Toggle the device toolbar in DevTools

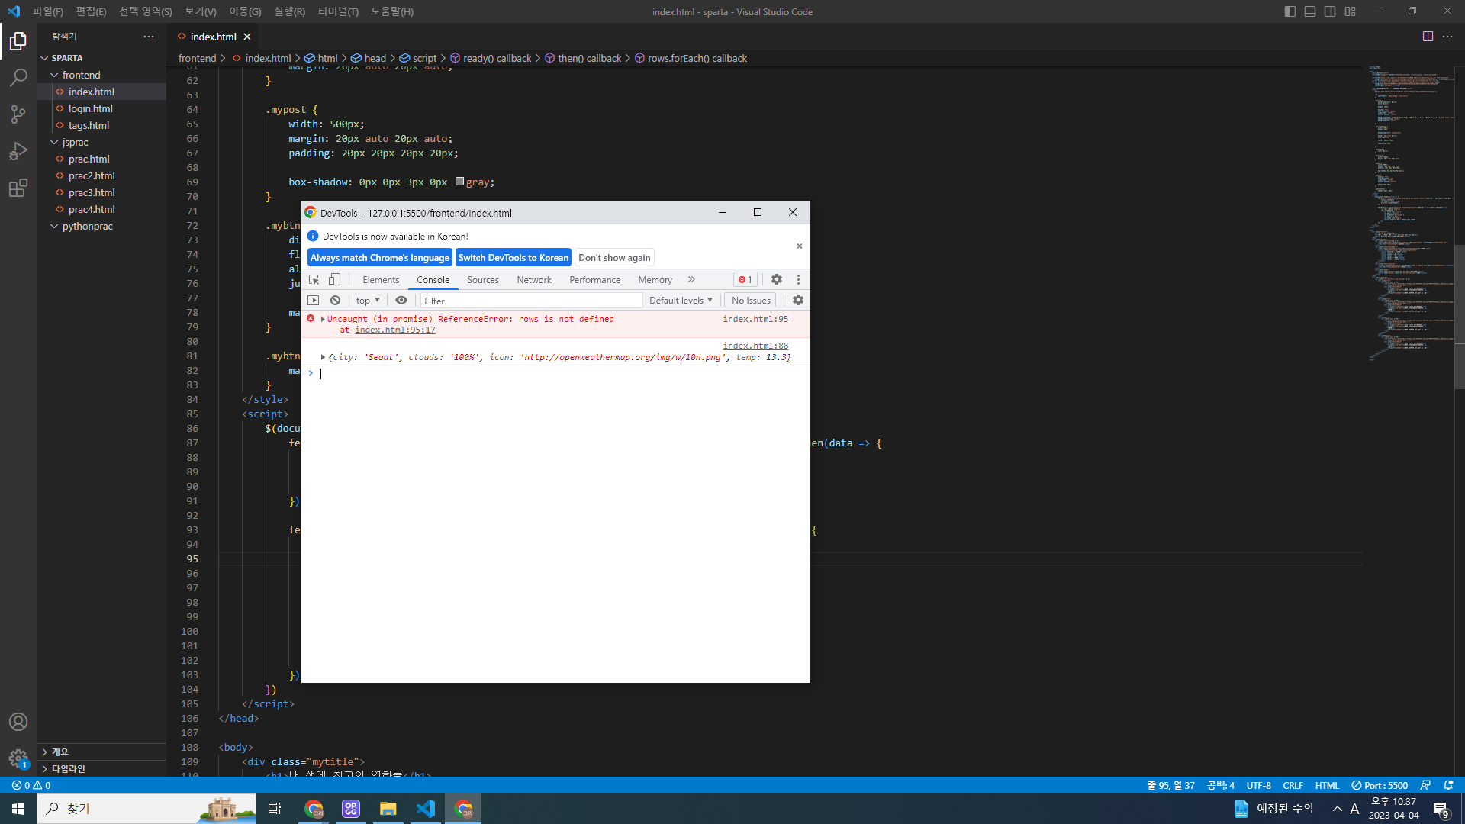[x=334, y=280]
